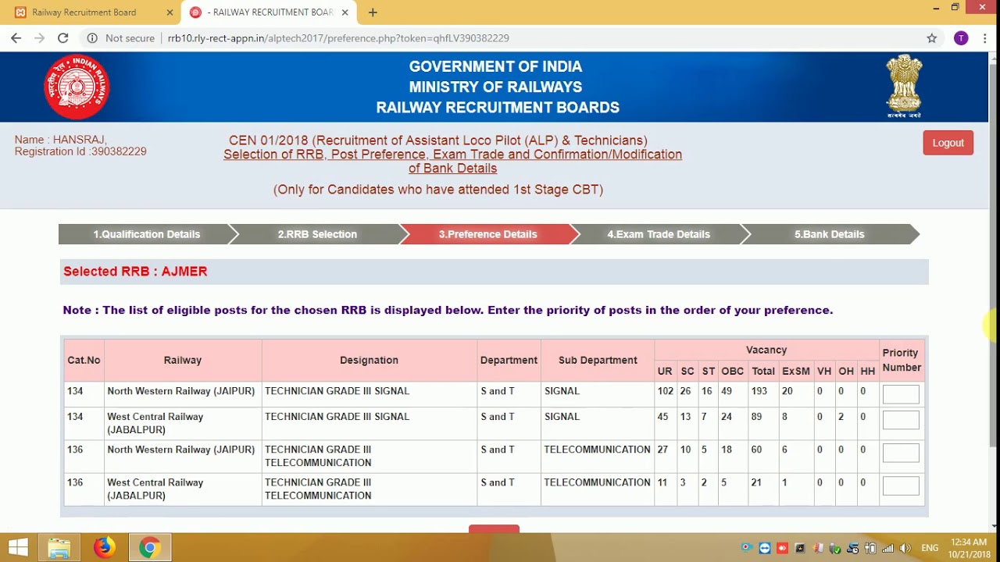Screen dimensions: 1000x562
Task: Reload the page with refresh icon
Action: coord(63,37)
